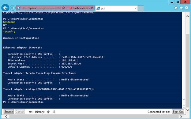Click the 'History:' label
The image size is (191, 119).
pos(40,112)
